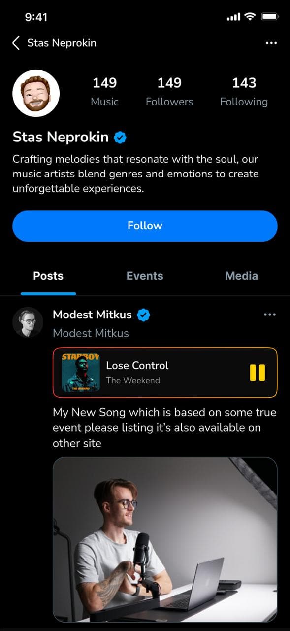
Task: Tap Stas Neprokin's profile avatar
Action: (x=36, y=93)
